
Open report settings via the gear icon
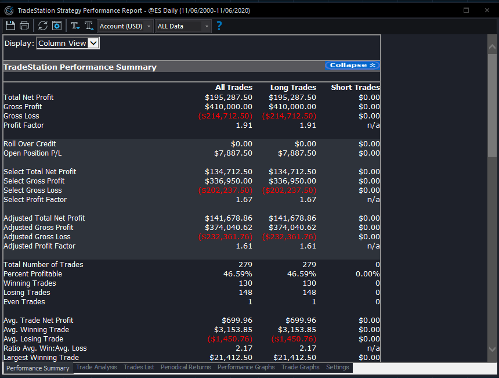point(56,26)
